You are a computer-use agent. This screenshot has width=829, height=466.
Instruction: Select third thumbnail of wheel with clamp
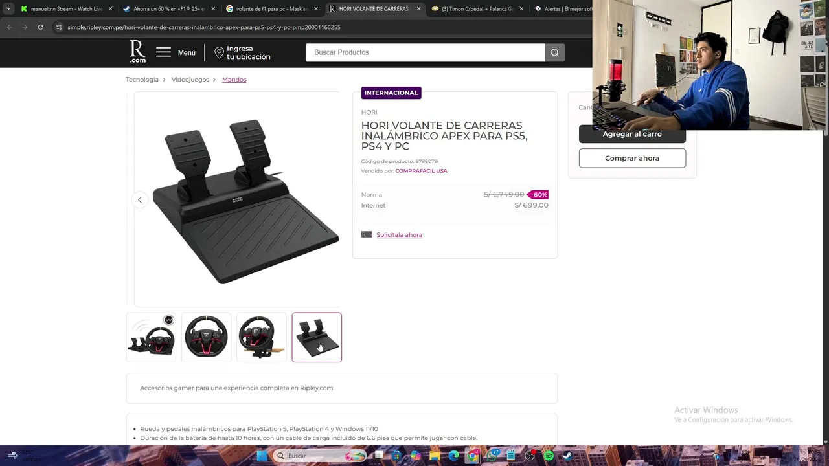pyautogui.click(x=262, y=337)
